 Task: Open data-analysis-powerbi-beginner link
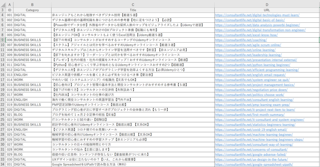click(257, 25)
